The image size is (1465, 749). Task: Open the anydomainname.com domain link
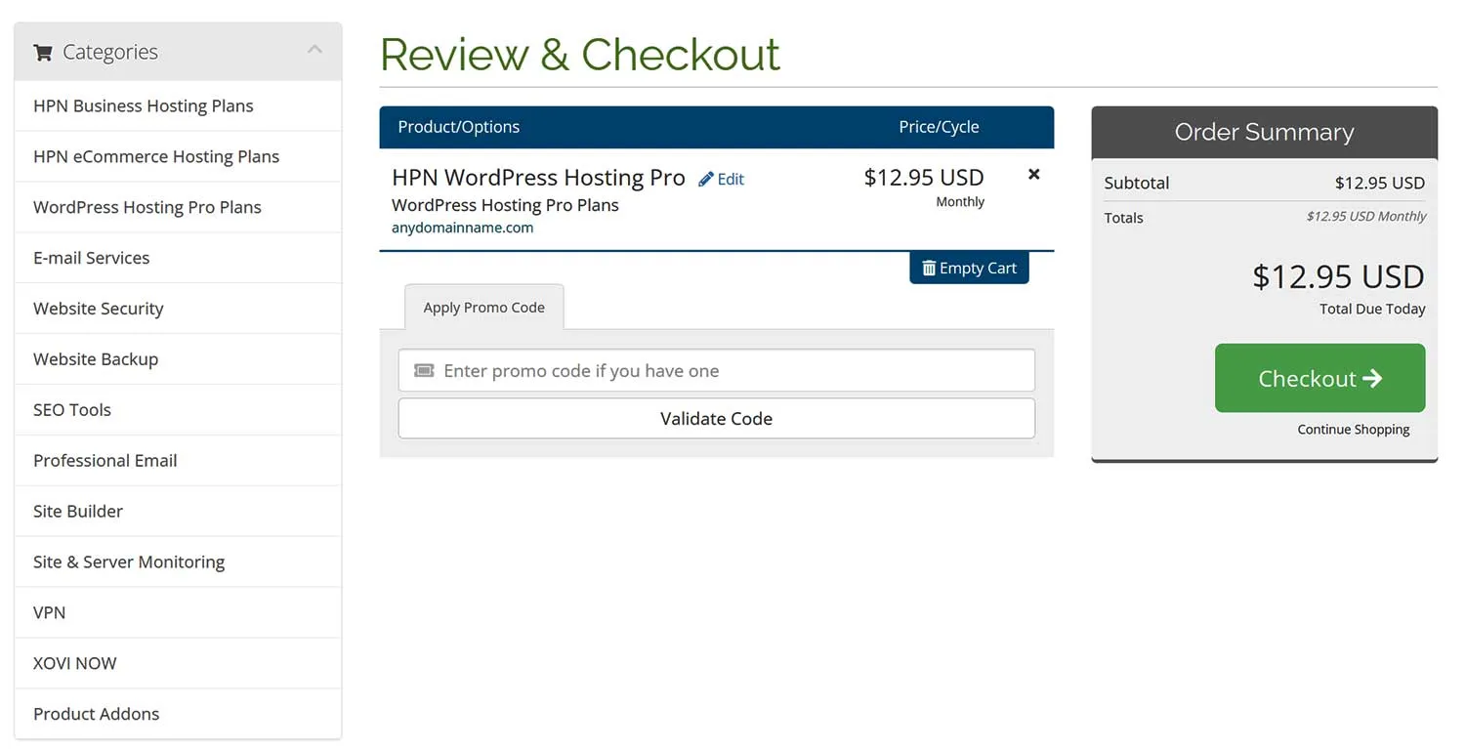point(462,228)
